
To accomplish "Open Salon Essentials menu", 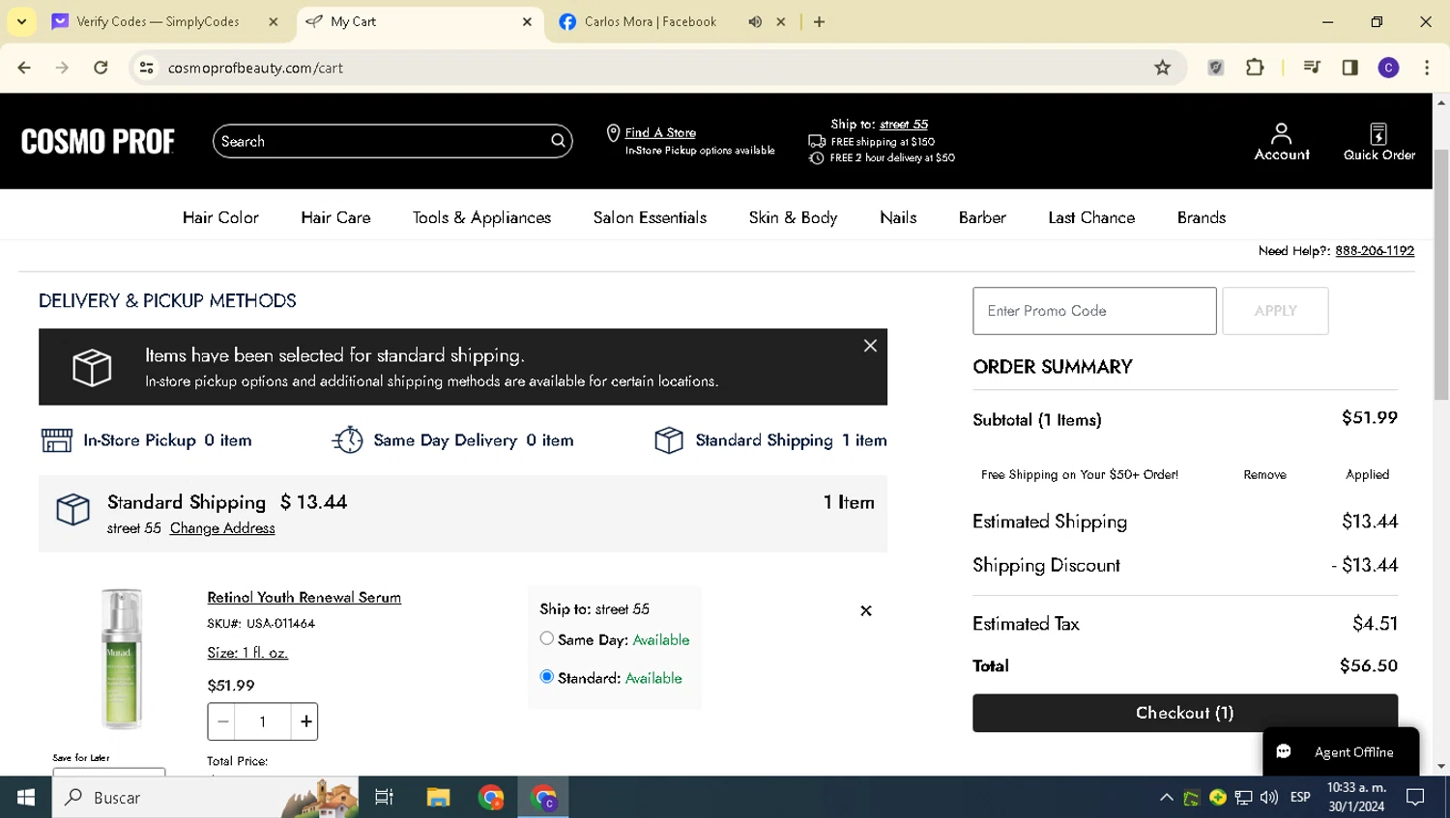I will click(650, 217).
